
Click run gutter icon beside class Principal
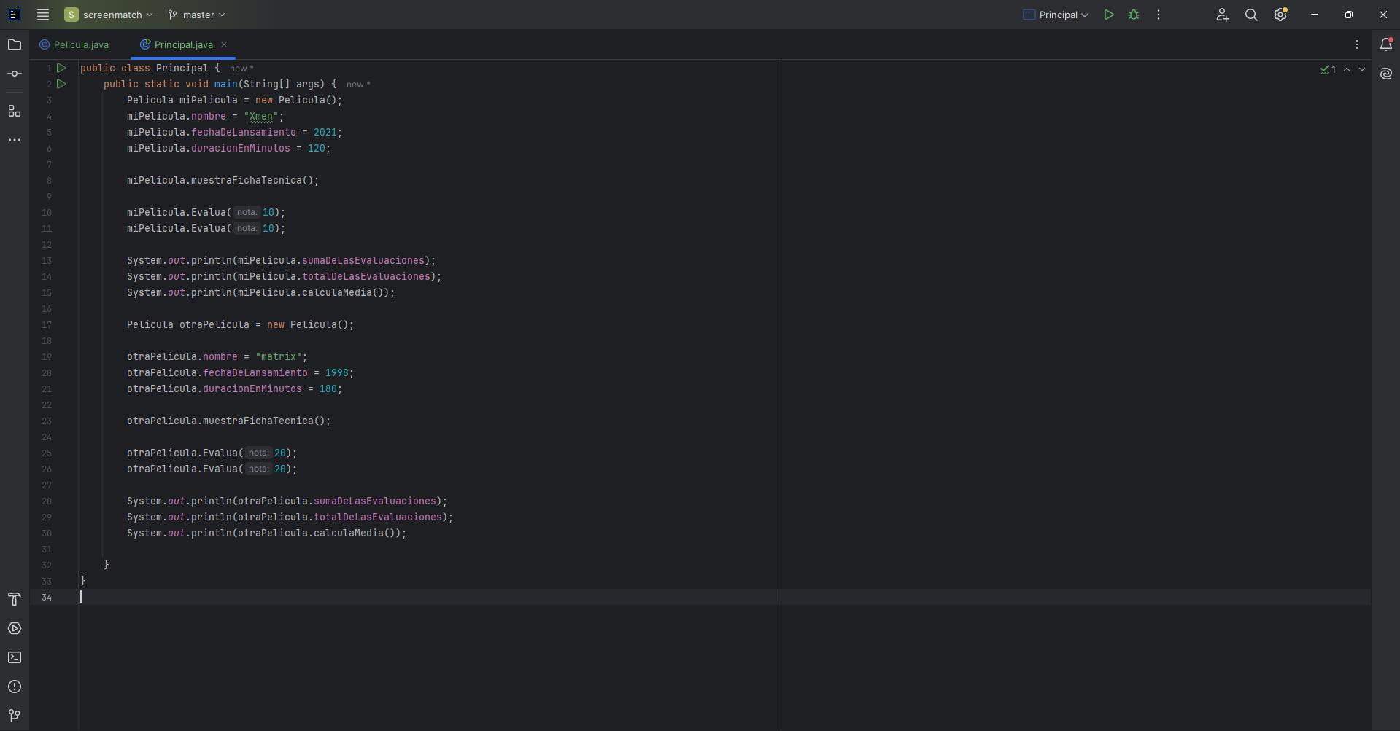61,68
